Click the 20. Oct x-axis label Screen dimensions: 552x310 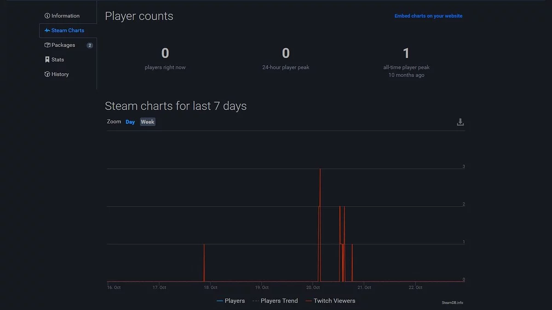(x=313, y=287)
